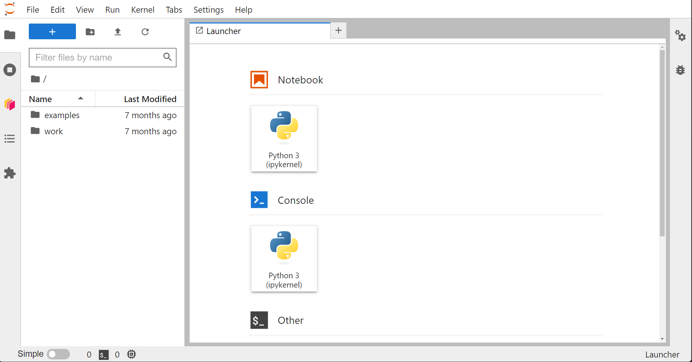Refresh the file browser list

pyautogui.click(x=145, y=32)
